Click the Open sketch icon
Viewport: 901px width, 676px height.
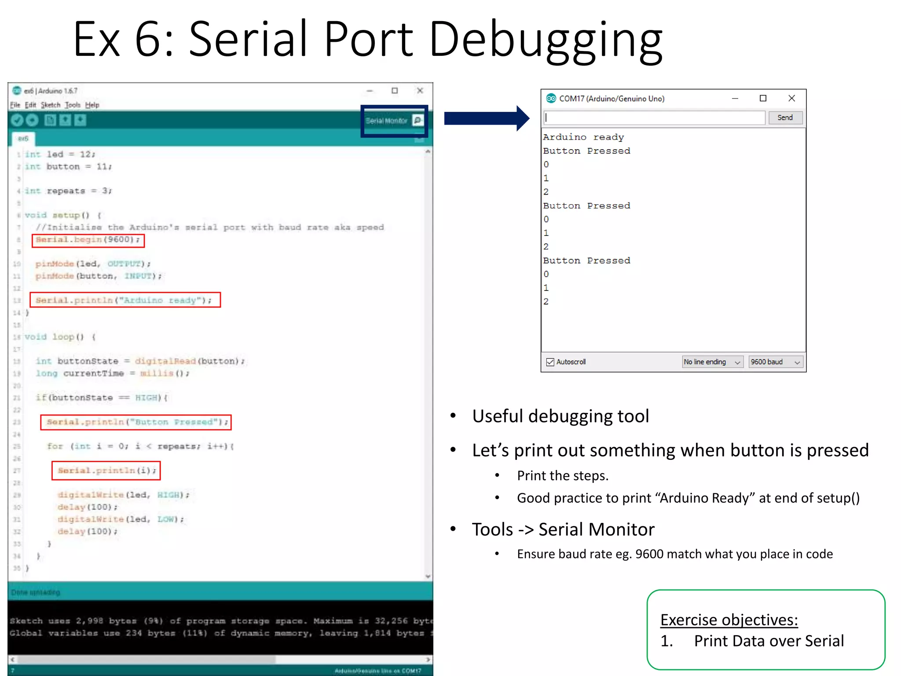click(65, 120)
